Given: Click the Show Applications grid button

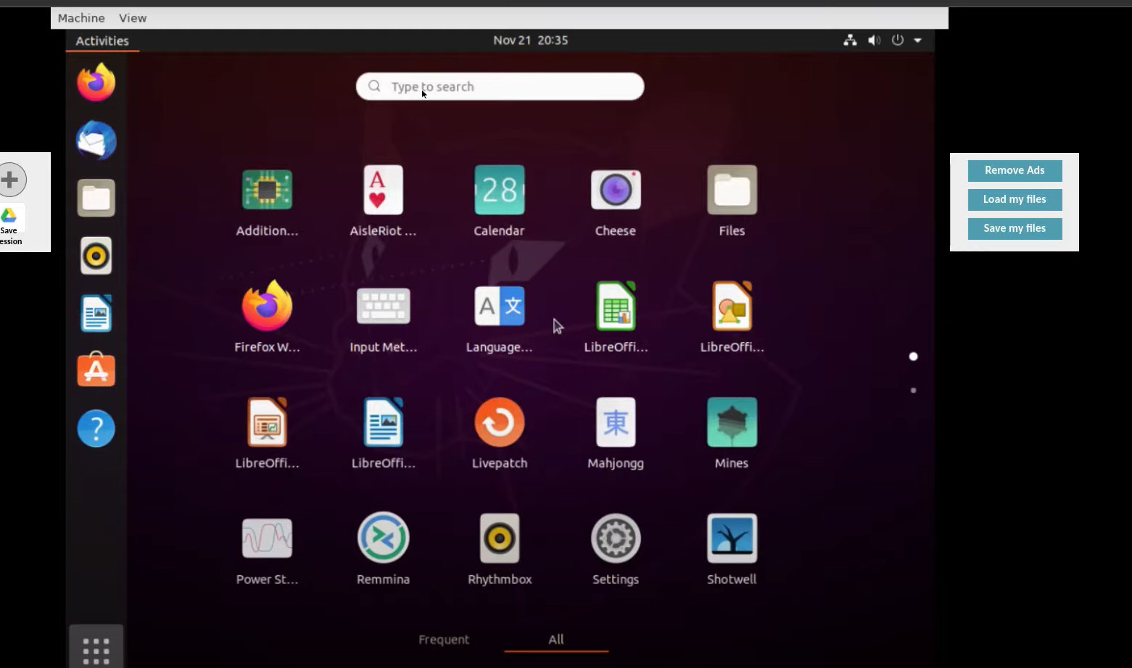Looking at the screenshot, I should [x=96, y=651].
